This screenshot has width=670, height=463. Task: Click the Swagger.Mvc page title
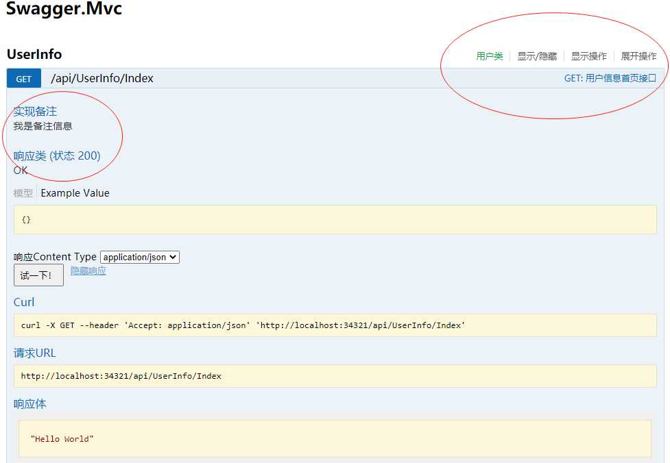(64, 8)
